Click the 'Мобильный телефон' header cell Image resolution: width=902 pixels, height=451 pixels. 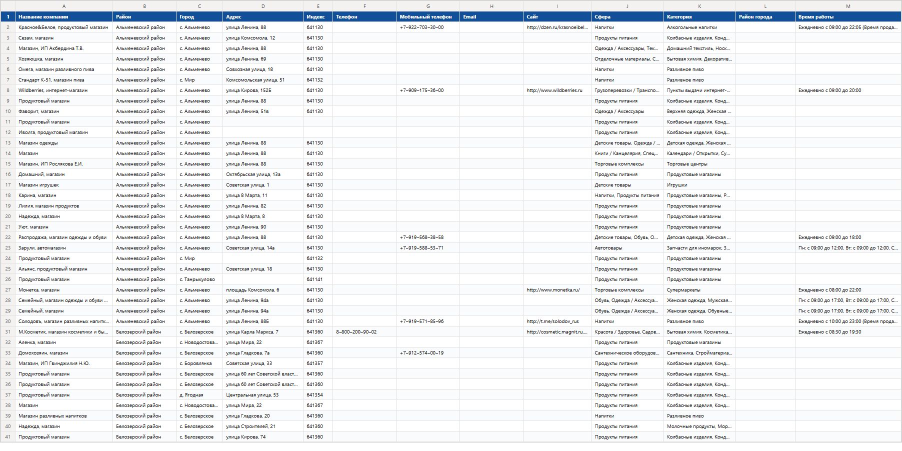tap(428, 16)
